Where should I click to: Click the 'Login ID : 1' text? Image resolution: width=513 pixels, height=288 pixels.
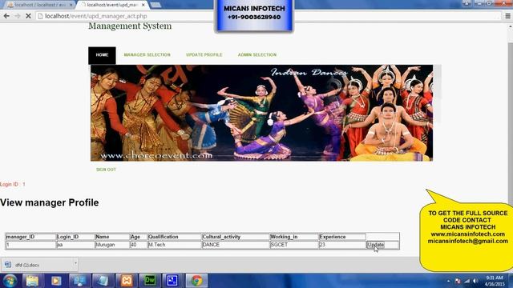pos(13,184)
